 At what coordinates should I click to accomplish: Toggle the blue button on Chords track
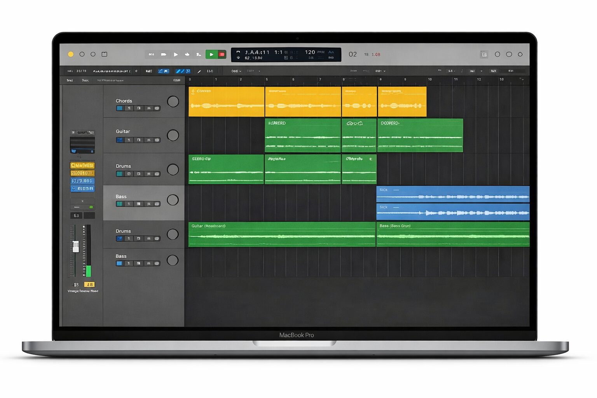(120, 108)
